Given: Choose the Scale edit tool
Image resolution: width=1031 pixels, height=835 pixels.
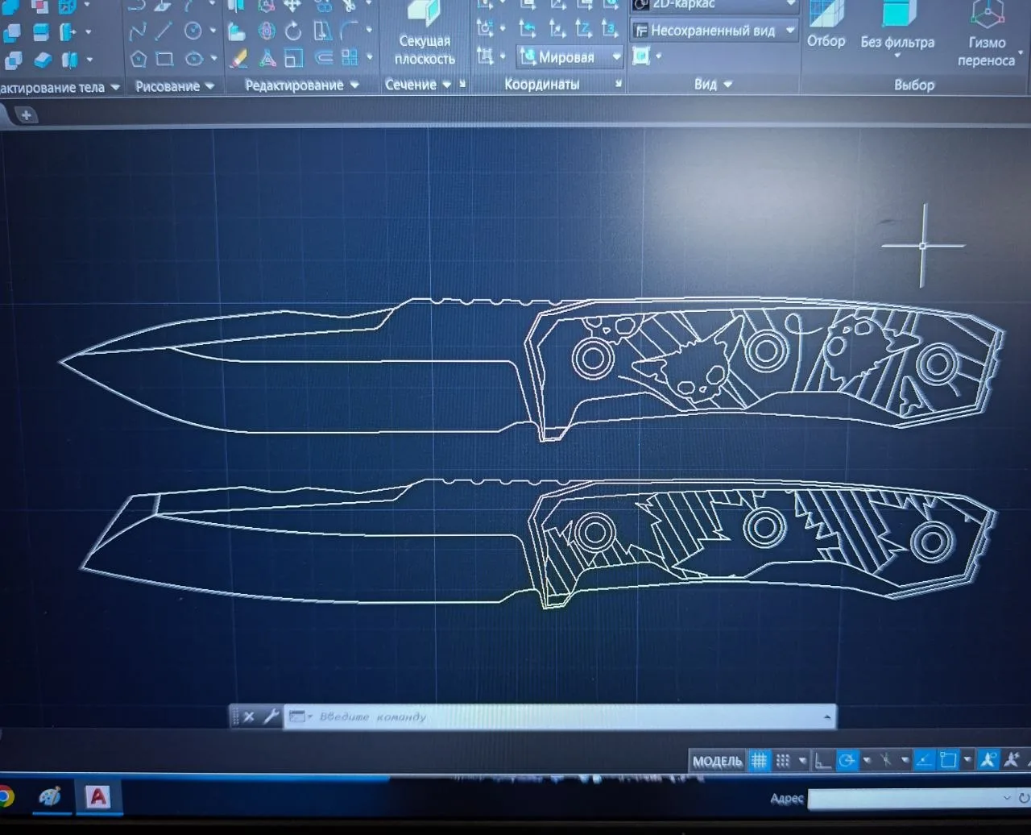Looking at the screenshot, I should click(294, 58).
